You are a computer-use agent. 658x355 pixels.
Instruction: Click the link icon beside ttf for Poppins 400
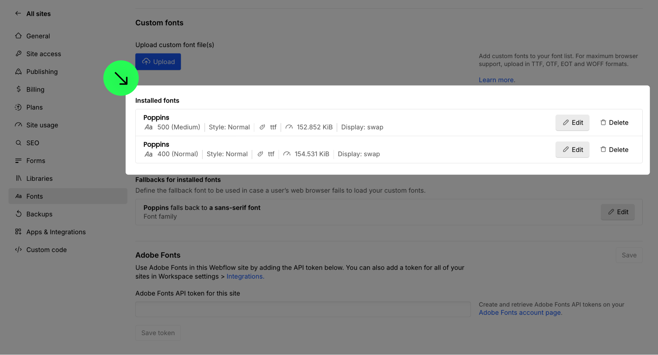[260, 154]
